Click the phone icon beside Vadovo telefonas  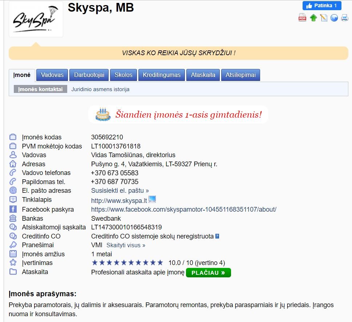[x=13, y=172]
